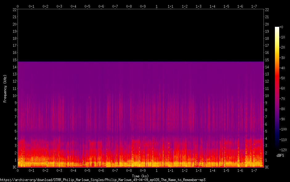Select the +0 tick on the dBFS scale
Image resolution: width=290 pixels, height=182 pixels.
click(x=281, y=27)
